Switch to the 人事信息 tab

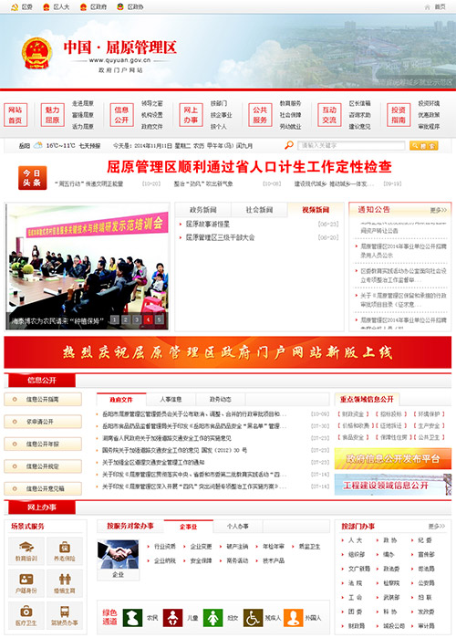point(171,400)
